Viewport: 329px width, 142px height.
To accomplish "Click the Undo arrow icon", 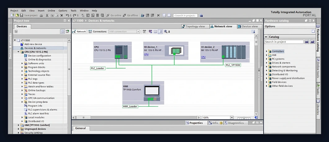I will click(67, 15).
